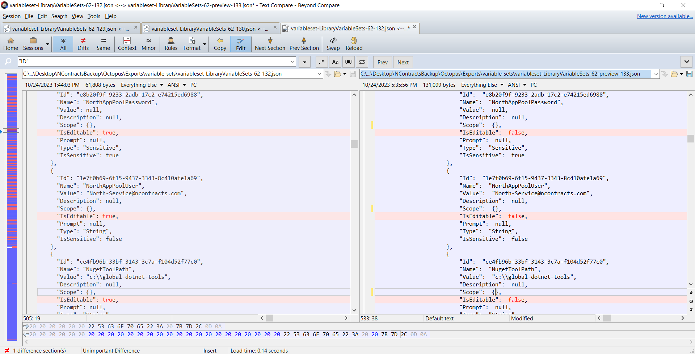The height and width of the screenshot is (354, 695).
Task: Swap the left and right files
Action: pos(333,44)
